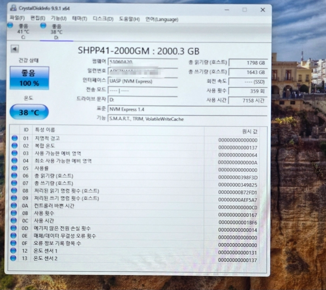326x290 pixels.
Task: Click the status dot for 04 row
Action: [x=14, y=160]
